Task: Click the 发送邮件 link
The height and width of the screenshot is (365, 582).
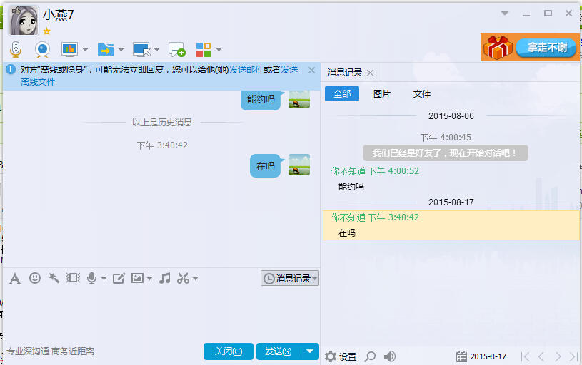Action: (x=246, y=70)
